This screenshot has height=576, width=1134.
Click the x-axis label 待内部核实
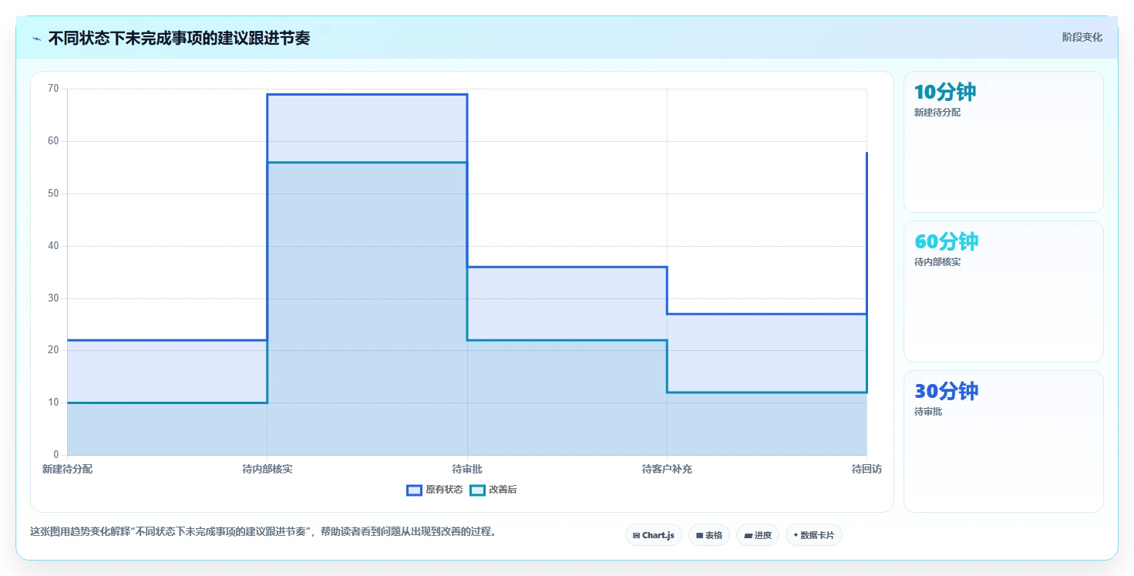[268, 469]
